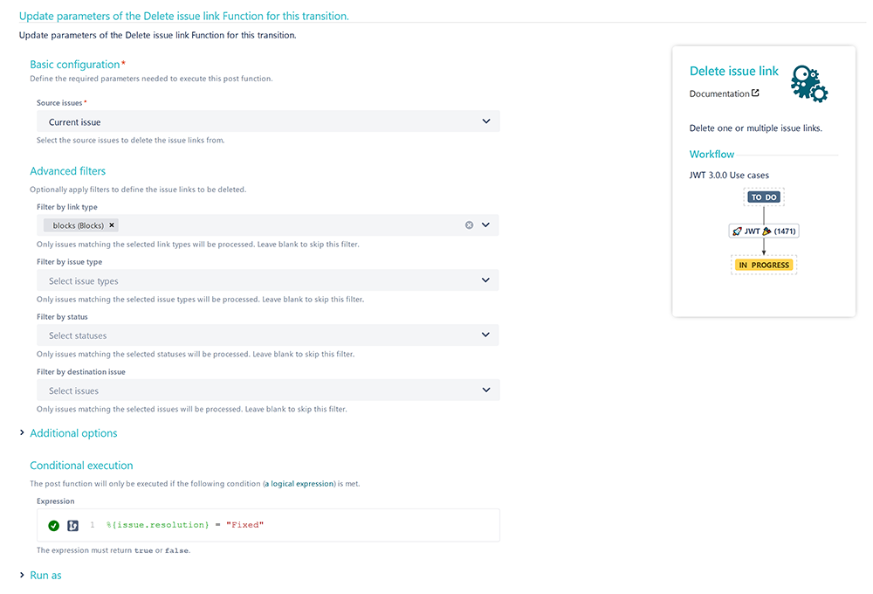Viewport: 873px width, 594px height.
Task: Click the Basic configuration heading
Action: (x=74, y=65)
